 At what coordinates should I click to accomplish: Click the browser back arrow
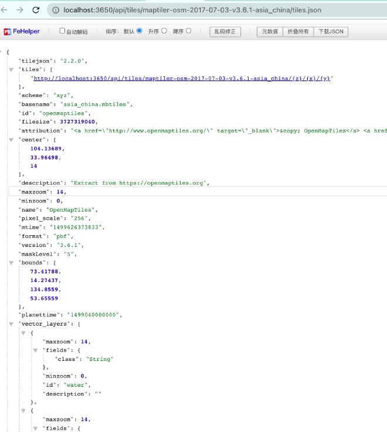click(x=4, y=10)
